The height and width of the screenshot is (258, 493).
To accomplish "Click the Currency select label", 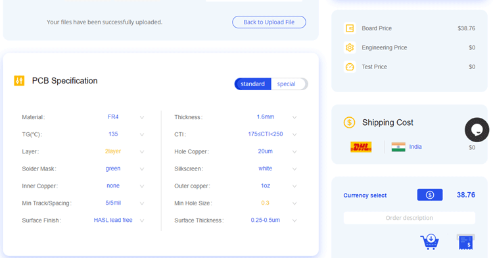I will coord(365,195).
